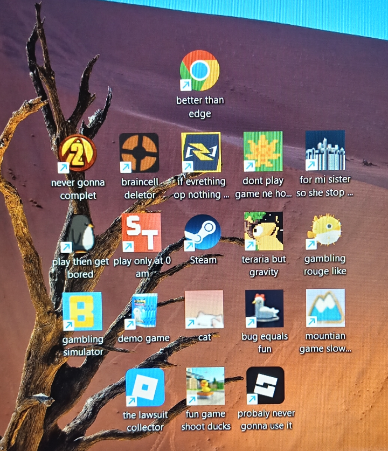
Task: Select the "demo game" label
Action: click(x=143, y=338)
